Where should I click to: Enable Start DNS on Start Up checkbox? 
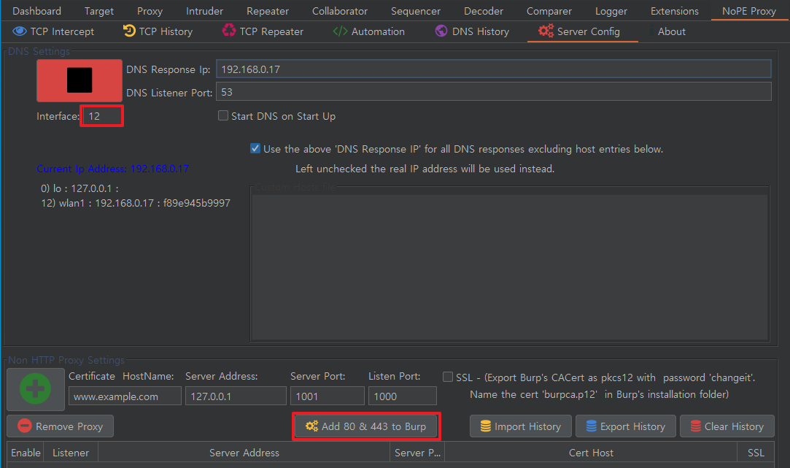223,115
